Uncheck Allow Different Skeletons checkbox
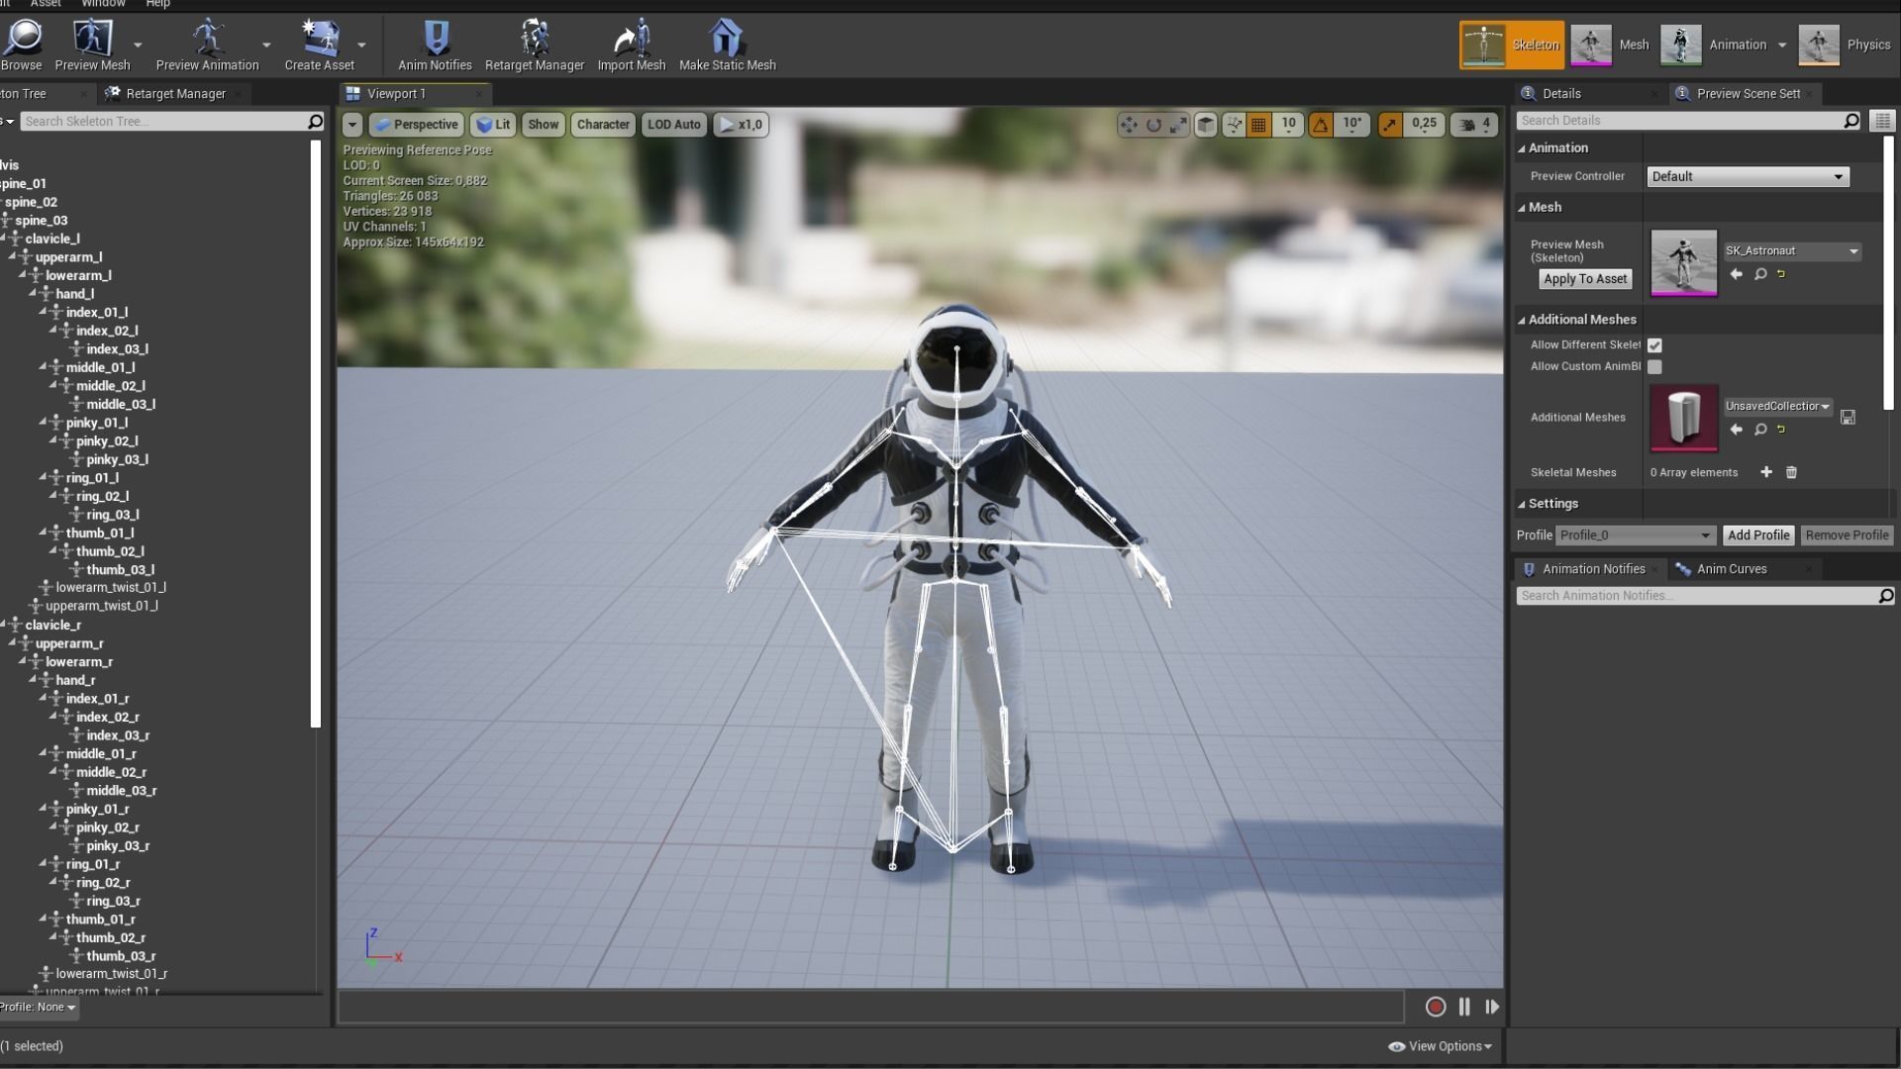The width and height of the screenshot is (1901, 1069). pos(1654,345)
